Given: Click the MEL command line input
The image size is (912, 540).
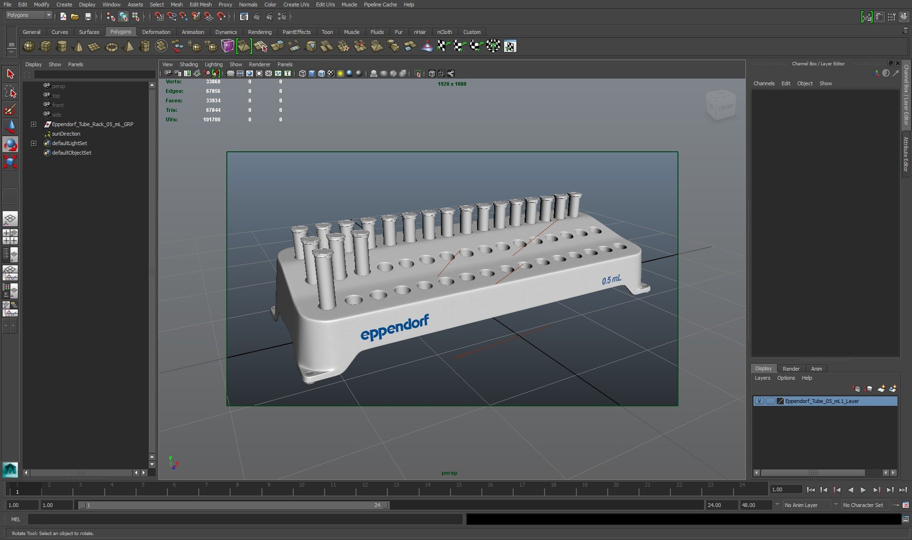Looking at the screenshot, I should pos(245,519).
